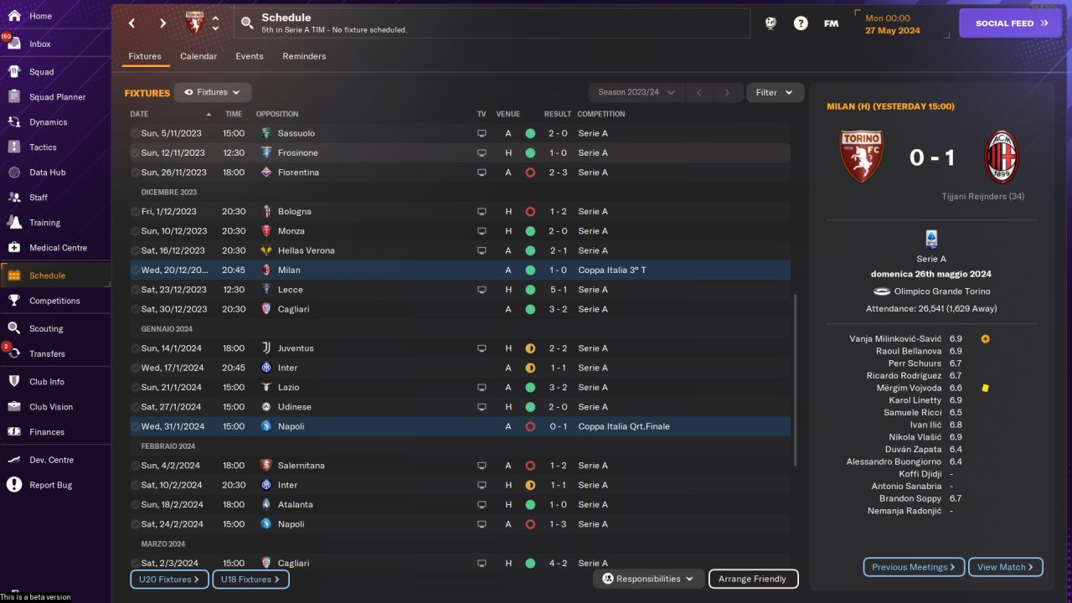Open the Staff section
The width and height of the screenshot is (1072, 603).
click(x=39, y=198)
